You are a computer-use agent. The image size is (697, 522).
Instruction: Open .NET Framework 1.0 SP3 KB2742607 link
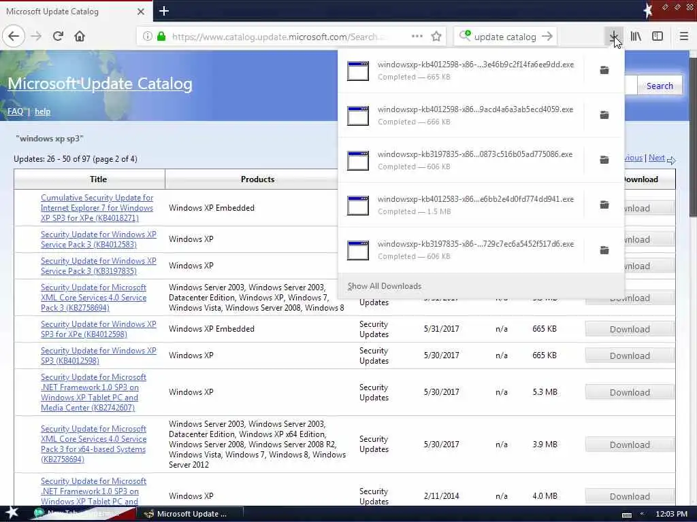coord(93,392)
